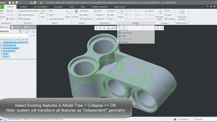Select the Style surface tool
The width and height of the screenshot is (217, 122).
(x=168, y=15)
